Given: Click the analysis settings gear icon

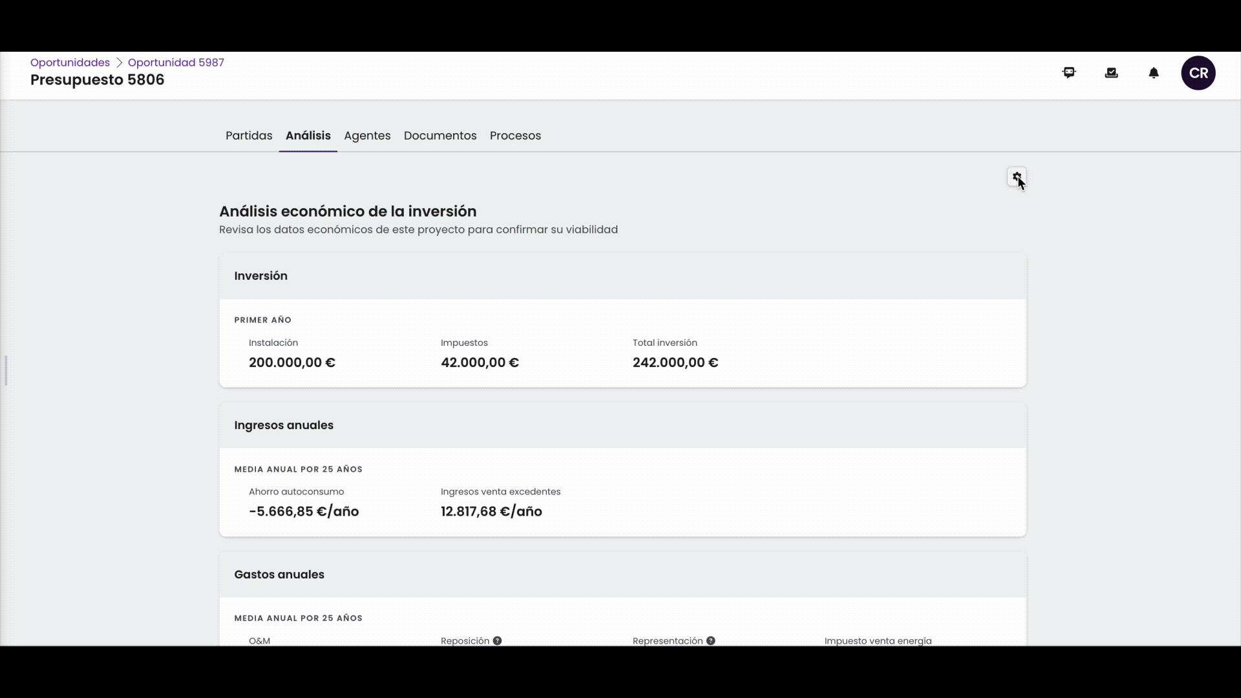Looking at the screenshot, I should point(1017,176).
